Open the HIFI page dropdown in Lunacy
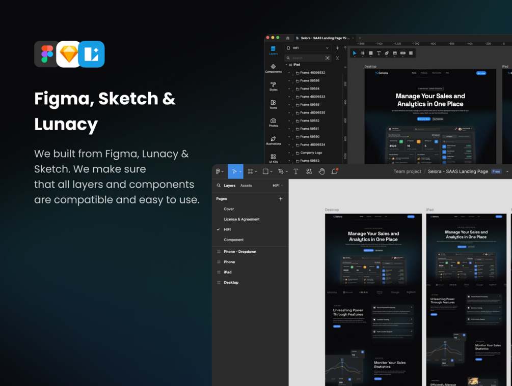The image size is (512, 386). click(308, 48)
